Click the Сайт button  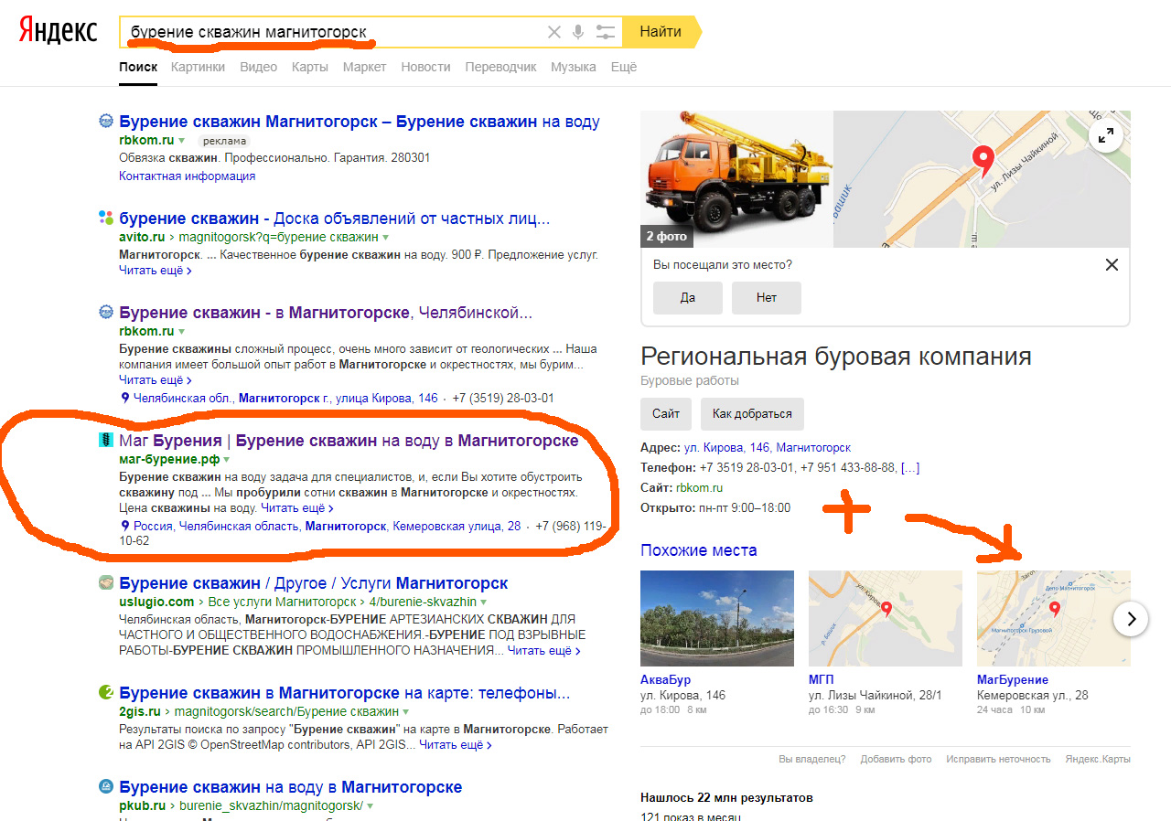point(666,413)
